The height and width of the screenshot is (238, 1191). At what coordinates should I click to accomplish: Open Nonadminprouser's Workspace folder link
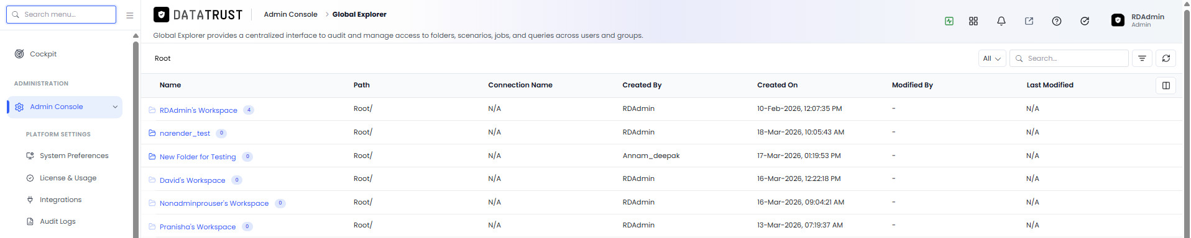click(214, 203)
